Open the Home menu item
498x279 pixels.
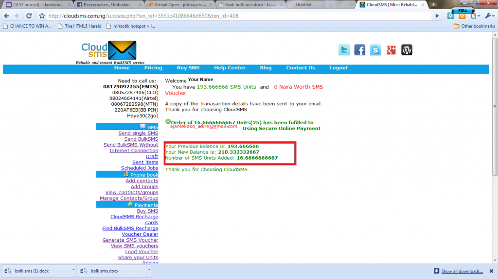tap(122, 68)
